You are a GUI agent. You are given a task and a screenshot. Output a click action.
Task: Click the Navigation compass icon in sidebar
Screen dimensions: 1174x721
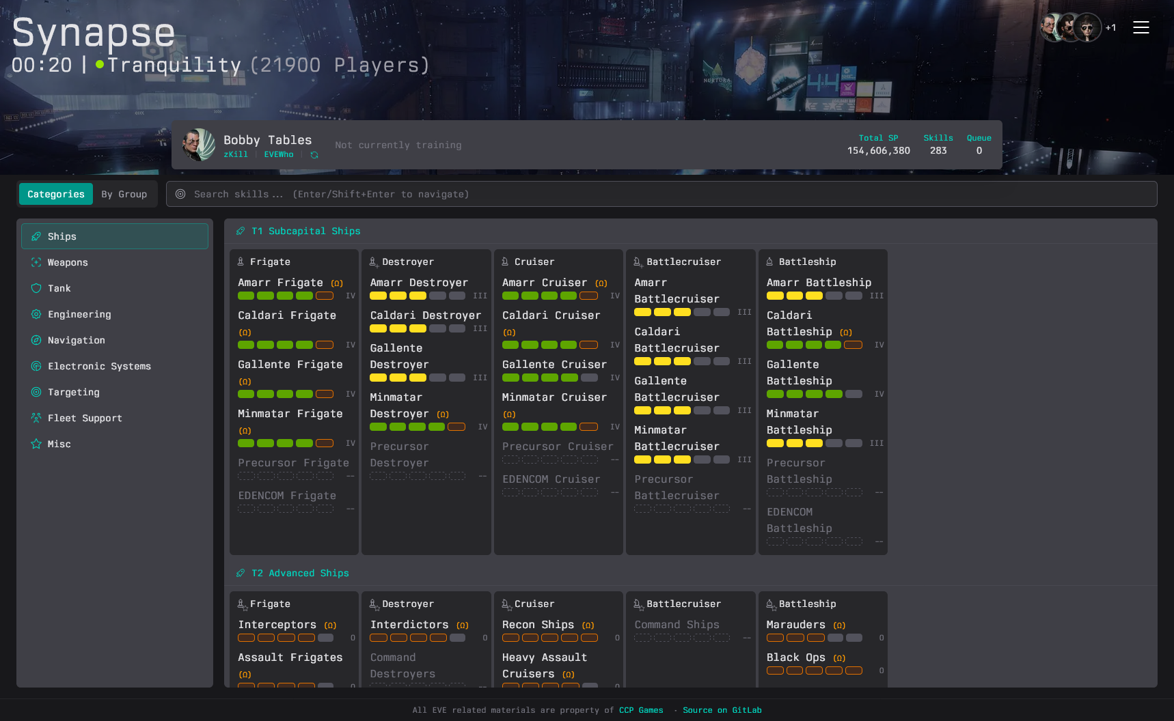click(x=36, y=340)
